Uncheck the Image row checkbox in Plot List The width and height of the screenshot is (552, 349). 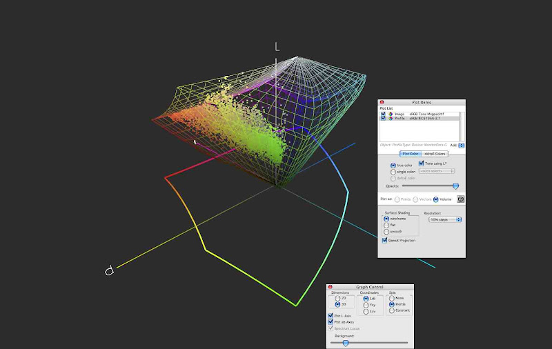tap(383, 114)
